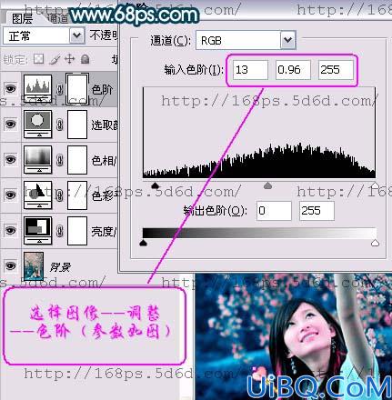Click the gamma input field showing 0.96
392x400 pixels.
[x=293, y=70]
